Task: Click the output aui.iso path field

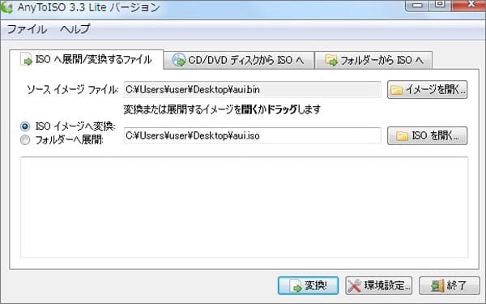Action: (252, 135)
